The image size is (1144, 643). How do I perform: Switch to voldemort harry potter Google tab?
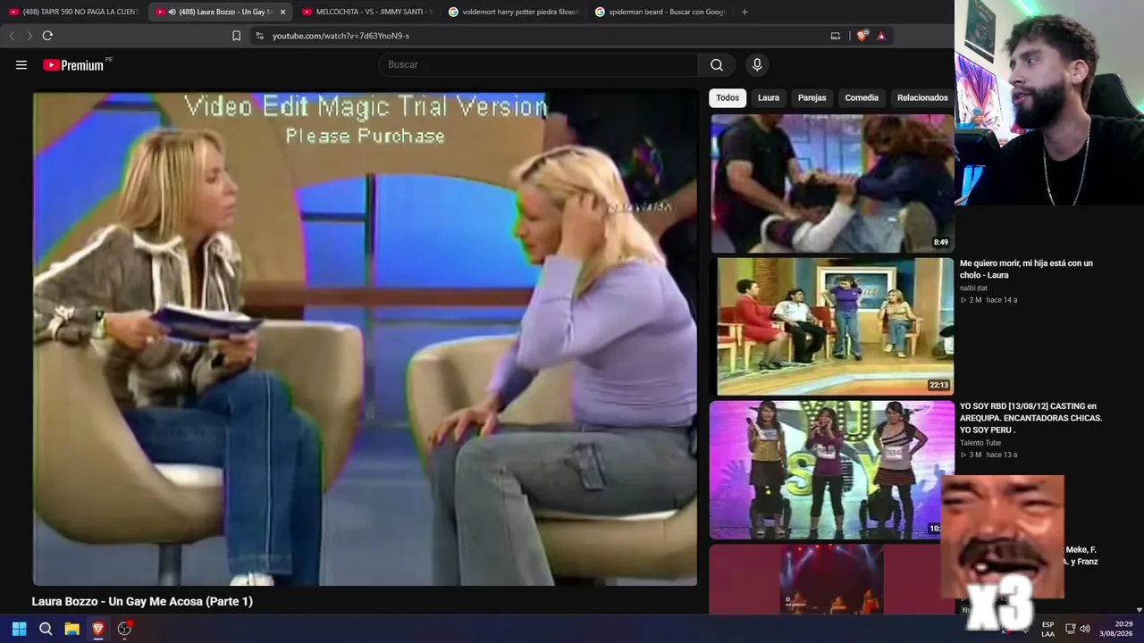tap(513, 12)
